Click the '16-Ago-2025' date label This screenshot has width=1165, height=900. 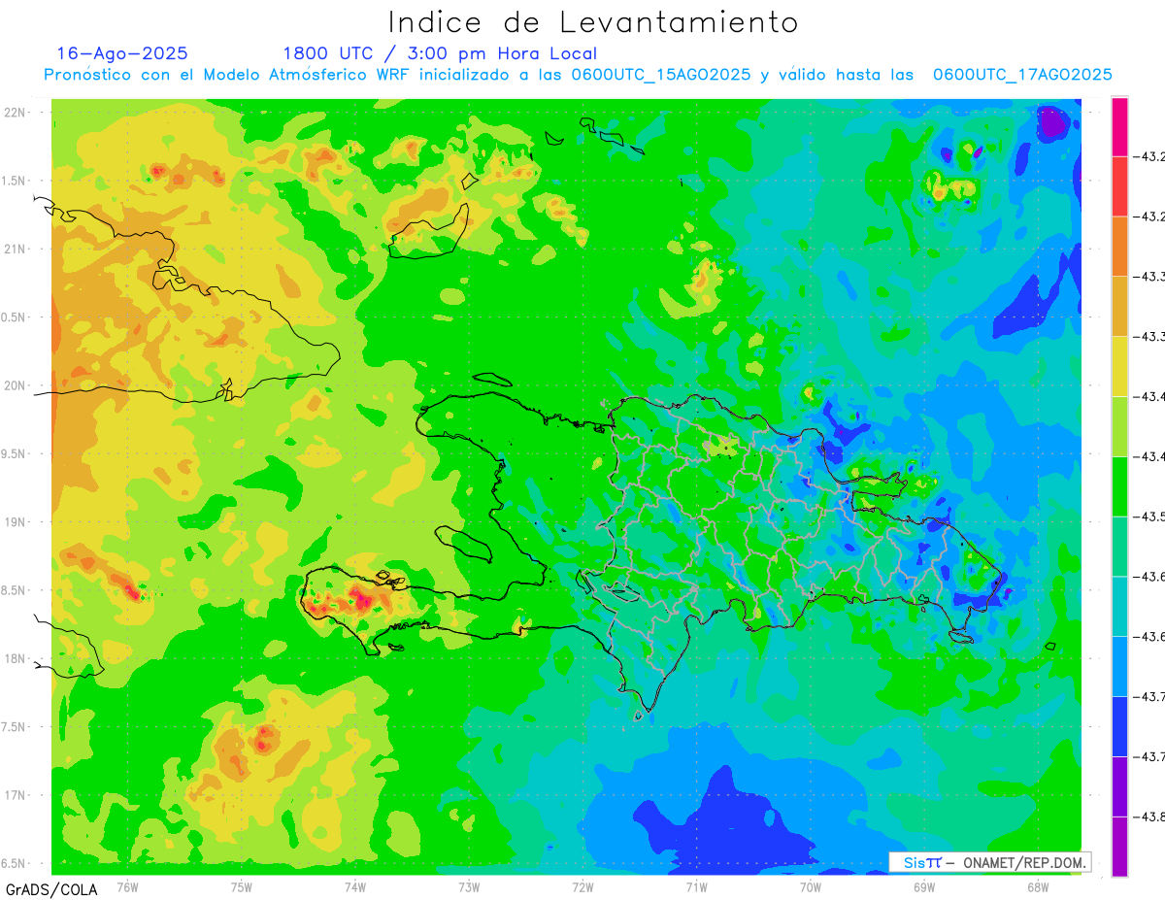122,53
